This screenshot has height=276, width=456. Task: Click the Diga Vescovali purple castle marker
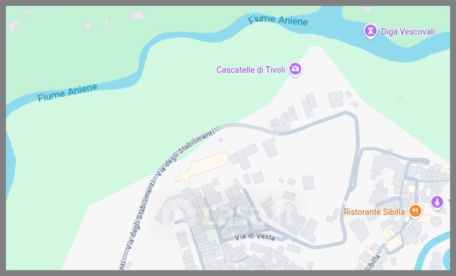click(x=370, y=31)
